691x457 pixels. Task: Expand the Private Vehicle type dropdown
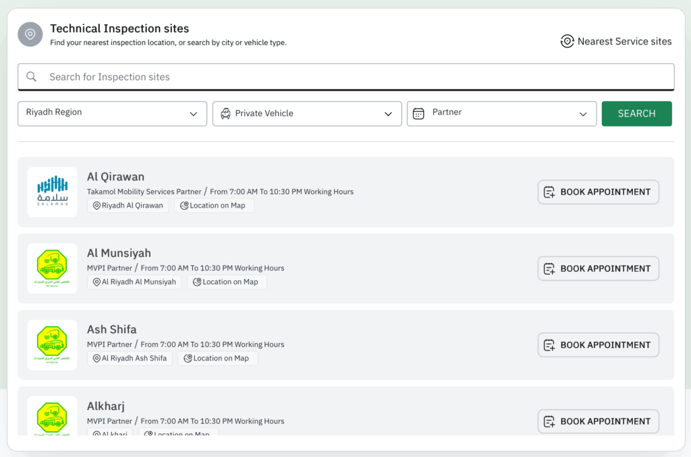(307, 113)
